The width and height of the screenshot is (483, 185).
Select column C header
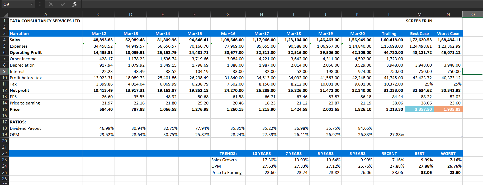click(99, 14)
